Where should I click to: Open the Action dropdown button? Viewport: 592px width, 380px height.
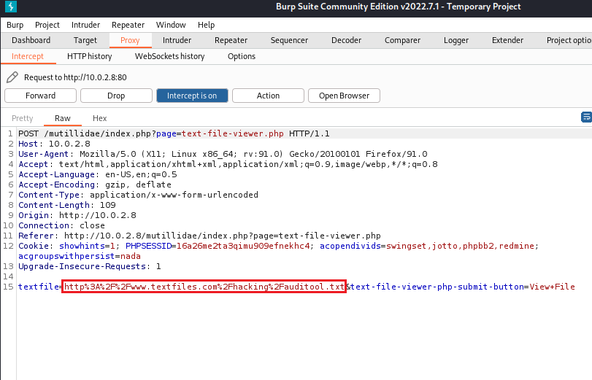point(268,96)
